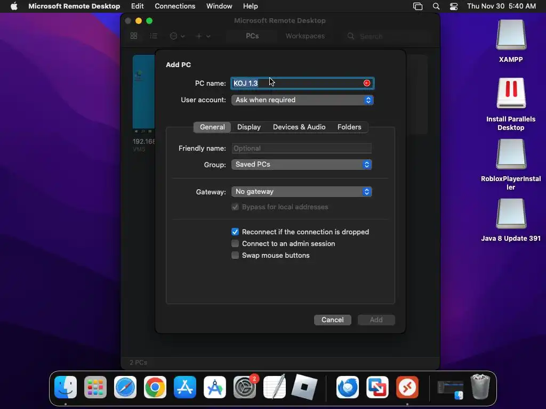Open the Apple menu
The image size is (546, 409).
point(14,6)
